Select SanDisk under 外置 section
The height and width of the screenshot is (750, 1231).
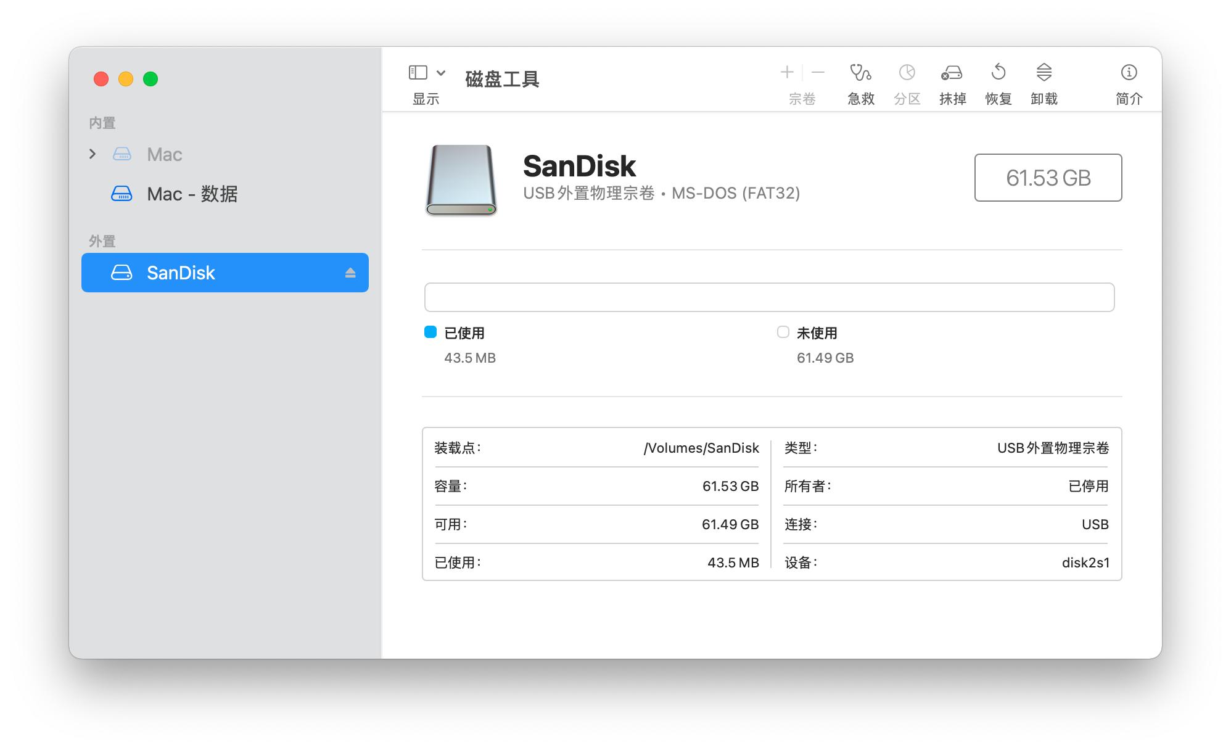click(x=180, y=272)
